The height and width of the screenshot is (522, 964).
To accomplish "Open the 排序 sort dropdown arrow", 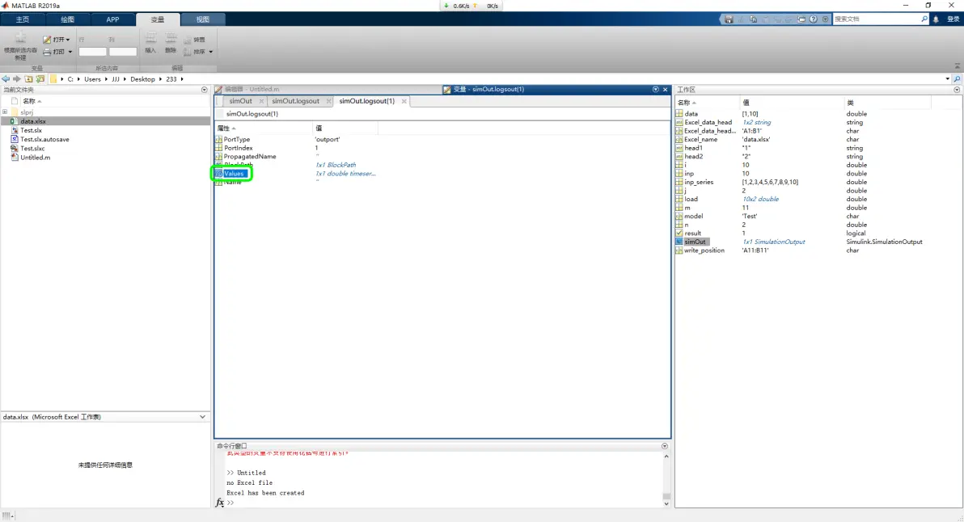I will (x=211, y=53).
